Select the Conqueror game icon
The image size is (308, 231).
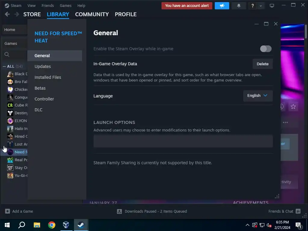click(10, 97)
